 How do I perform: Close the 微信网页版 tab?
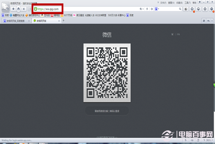coord(59,21)
